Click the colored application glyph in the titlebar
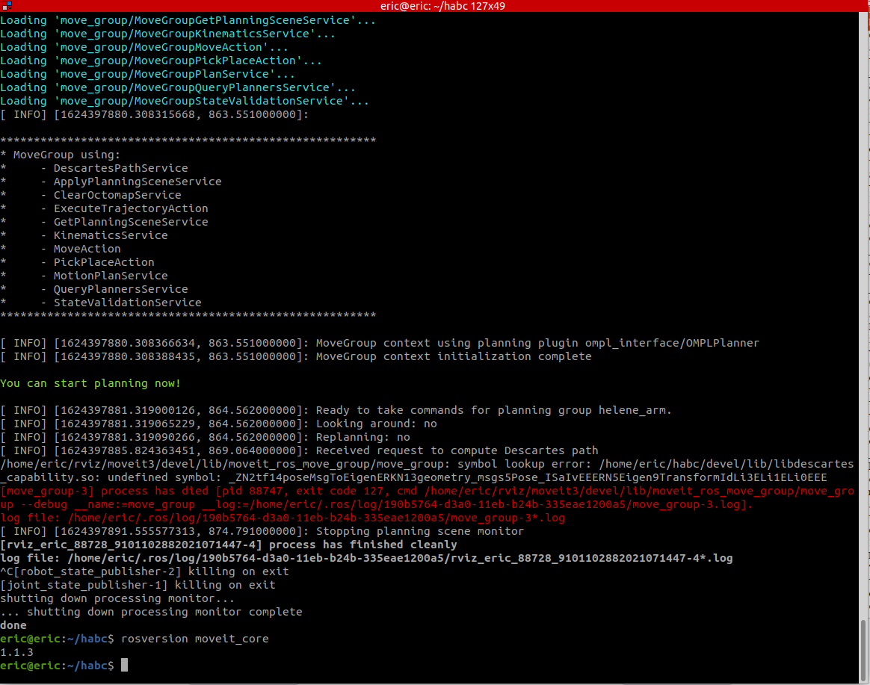 [x=8, y=7]
